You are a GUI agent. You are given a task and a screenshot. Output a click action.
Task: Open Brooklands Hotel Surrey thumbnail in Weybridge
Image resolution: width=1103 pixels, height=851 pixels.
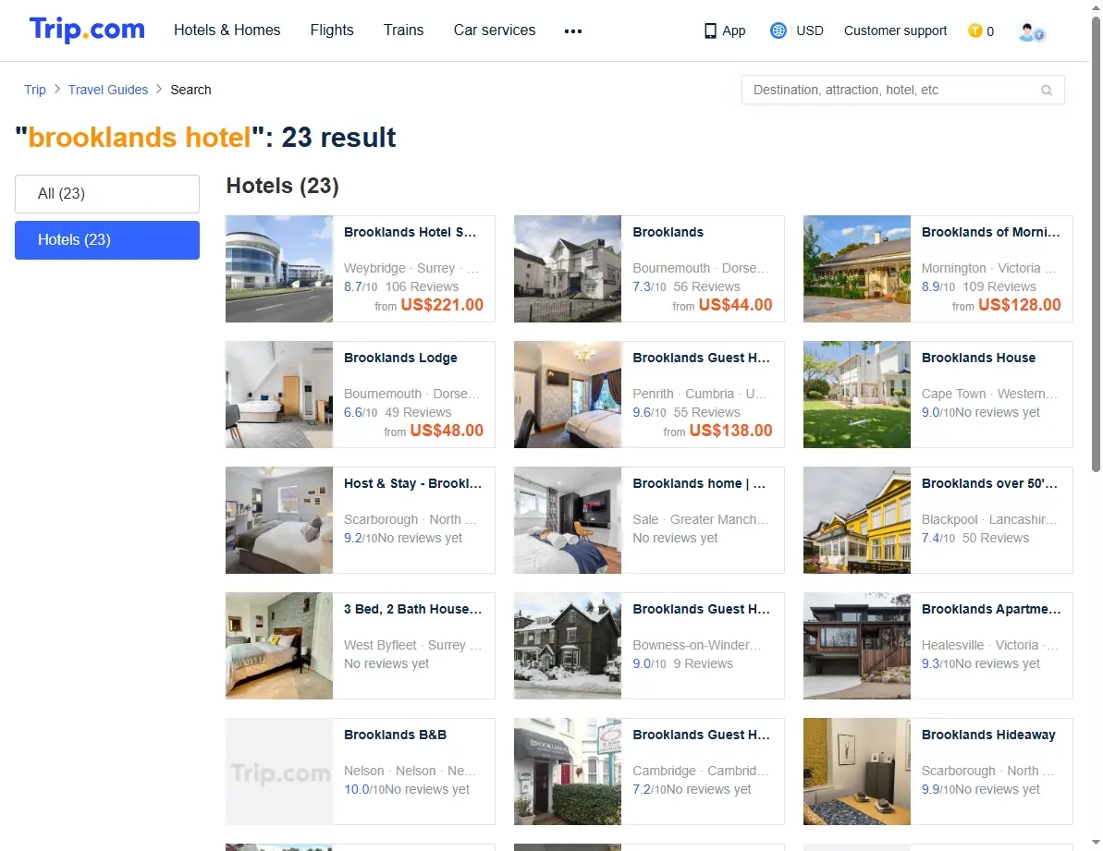(x=278, y=269)
